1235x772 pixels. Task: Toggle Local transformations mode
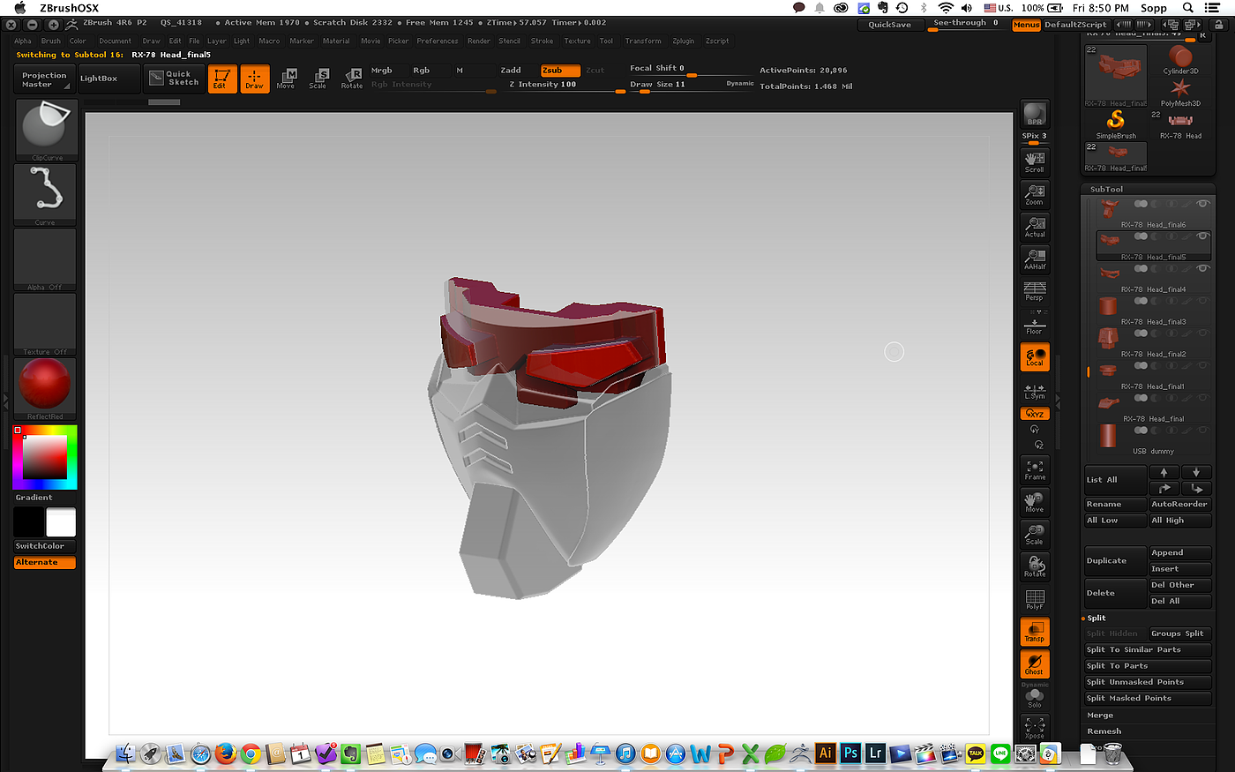coord(1035,356)
